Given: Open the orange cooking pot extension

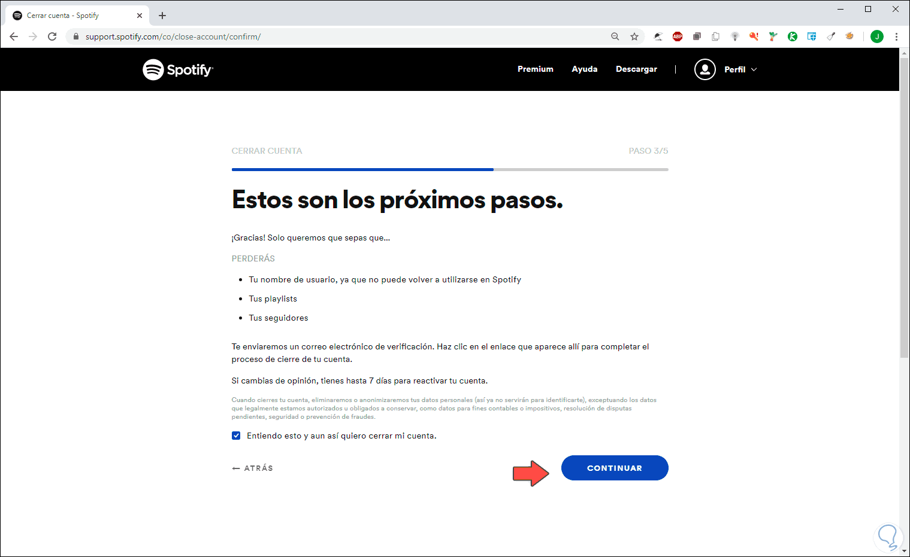Looking at the screenshot, I should coord(849,36).
